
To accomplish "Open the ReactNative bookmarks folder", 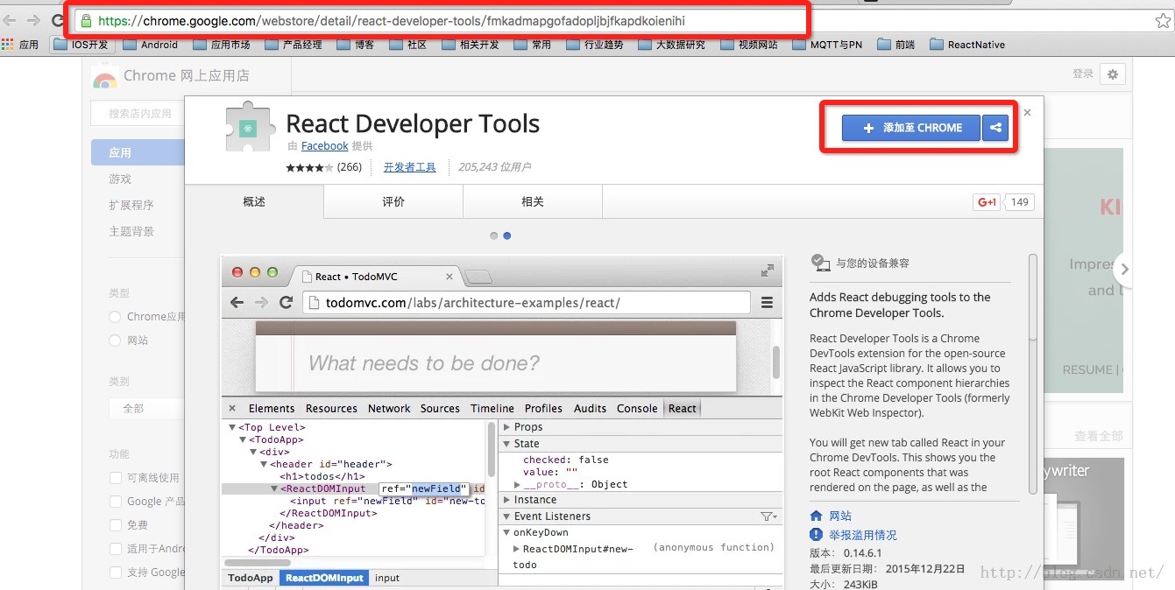I will point(967,45).
